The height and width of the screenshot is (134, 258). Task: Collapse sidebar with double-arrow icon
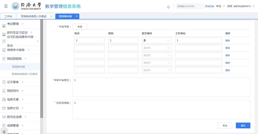4,132
